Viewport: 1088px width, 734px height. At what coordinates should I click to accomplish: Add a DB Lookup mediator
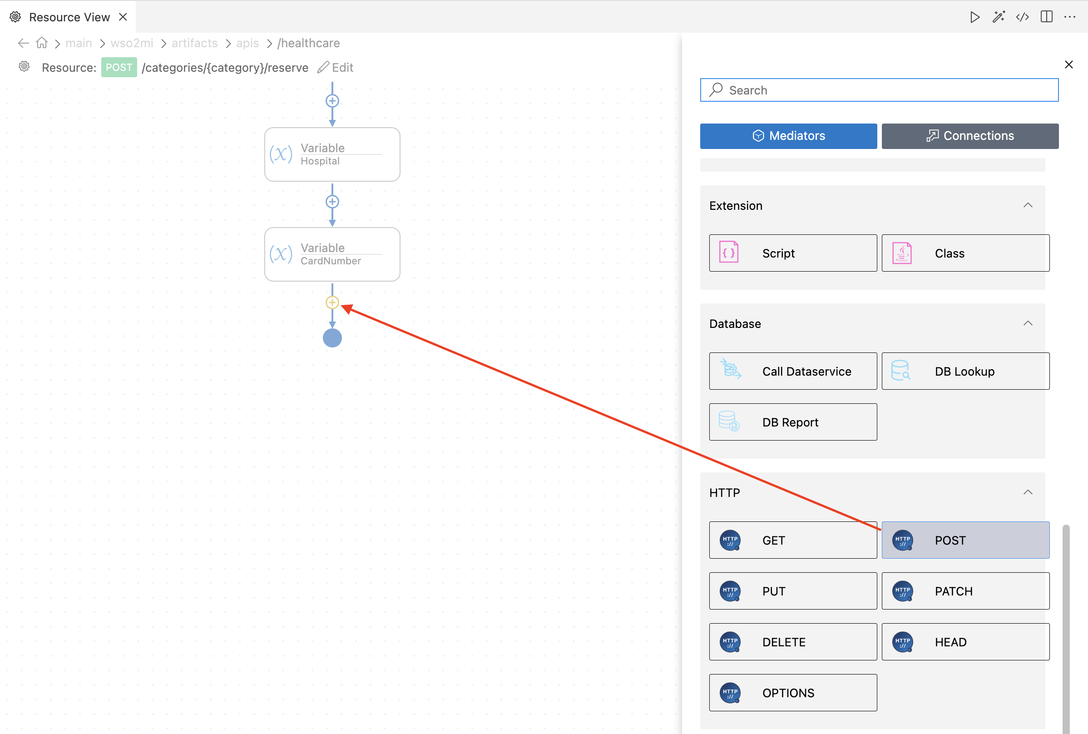point(965,371)
